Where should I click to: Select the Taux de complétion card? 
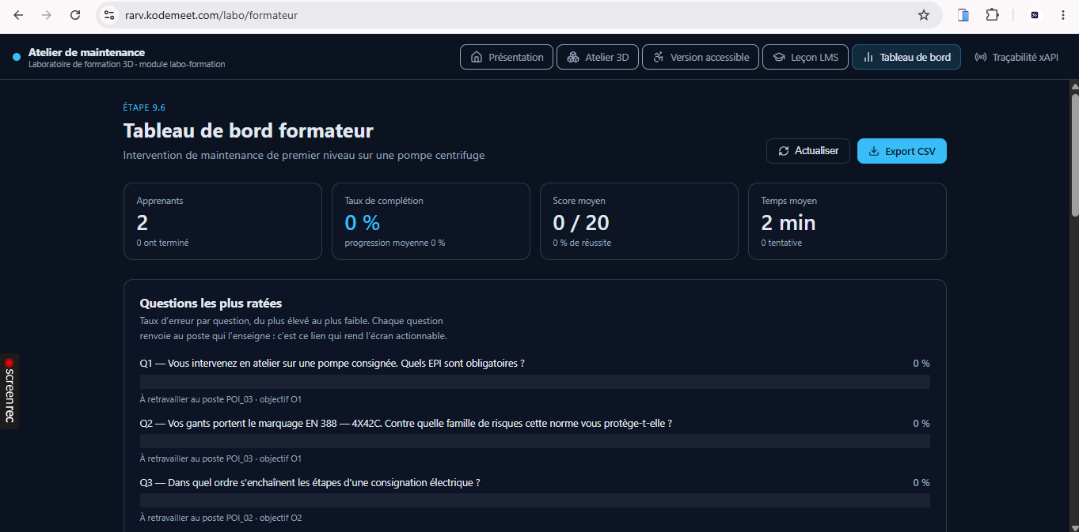(x=431, y=221)
